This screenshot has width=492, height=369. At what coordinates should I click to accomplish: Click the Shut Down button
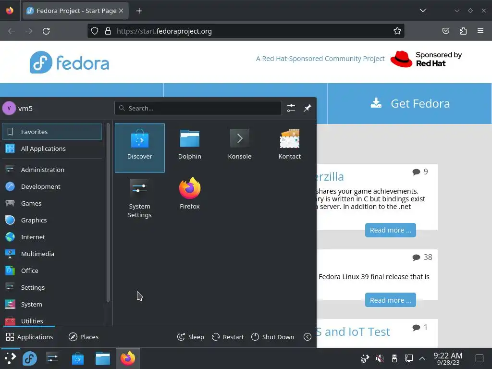[x=273, y=337]
